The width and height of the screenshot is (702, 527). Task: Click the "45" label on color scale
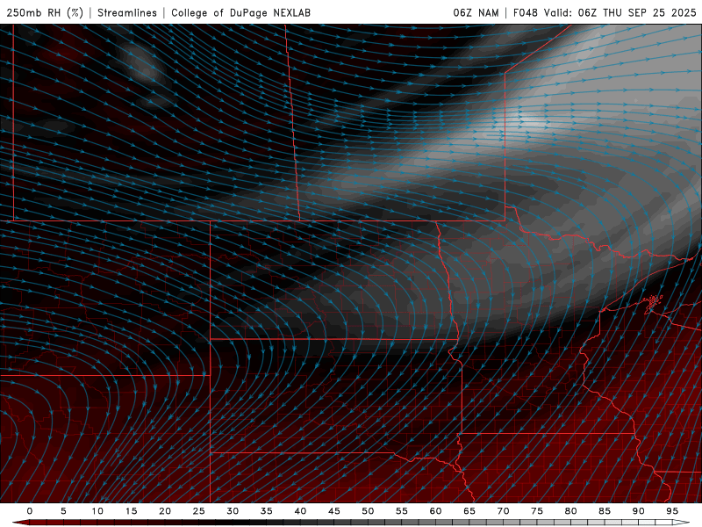pyautogui.click(x=334, y=511)
